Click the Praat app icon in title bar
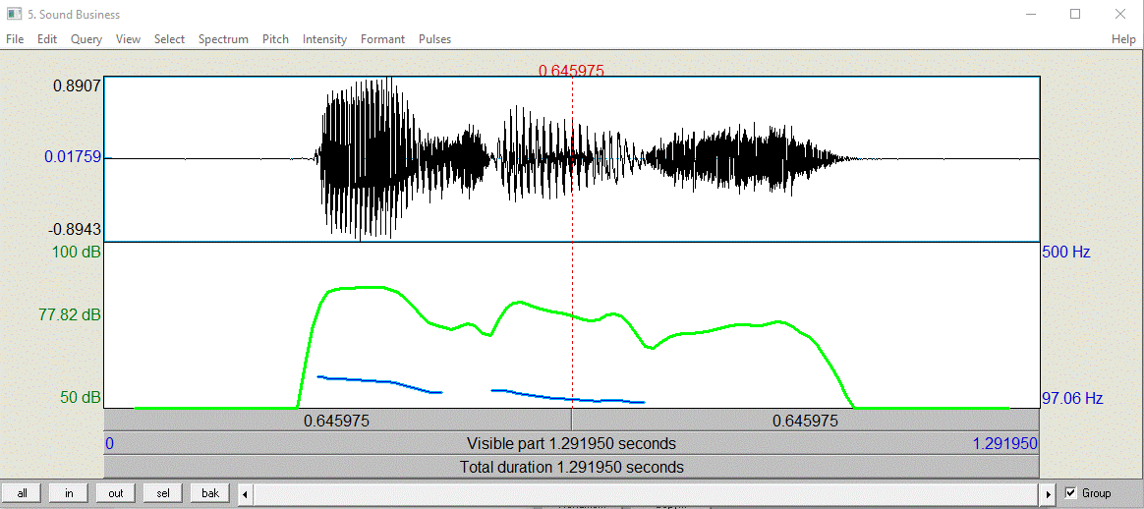Viewport: 1144px width, 509px height. (14, 14)
